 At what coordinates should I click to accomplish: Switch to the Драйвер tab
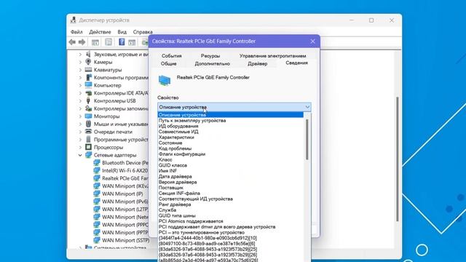click(257, 63)
